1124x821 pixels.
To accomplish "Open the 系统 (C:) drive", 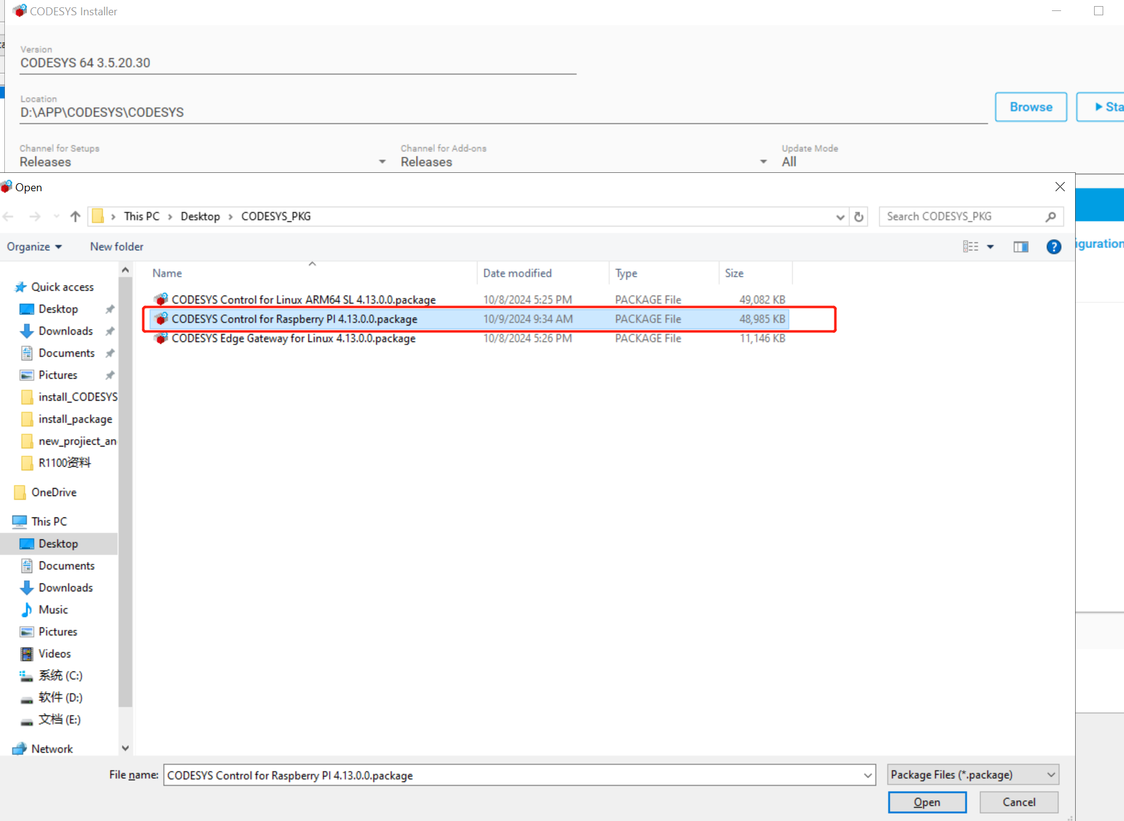I will 60,676.
